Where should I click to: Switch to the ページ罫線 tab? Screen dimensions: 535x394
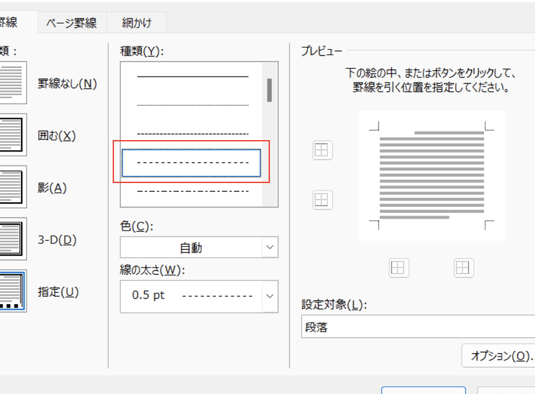pos(71,22)
